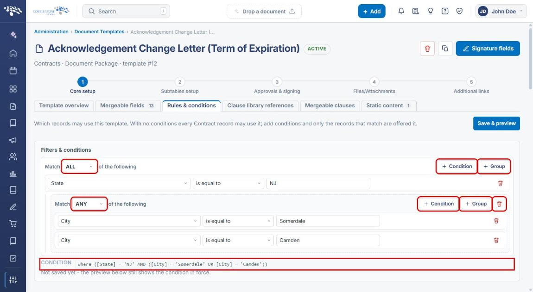Add a Condition to the ALL group

[x=457, y=167]
